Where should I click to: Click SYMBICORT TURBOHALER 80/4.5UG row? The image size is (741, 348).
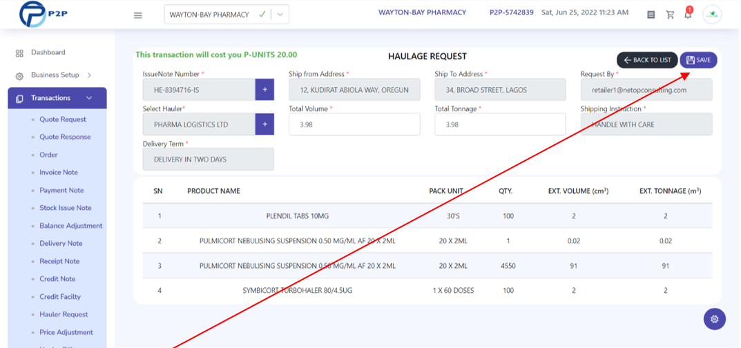pos(427,291)
